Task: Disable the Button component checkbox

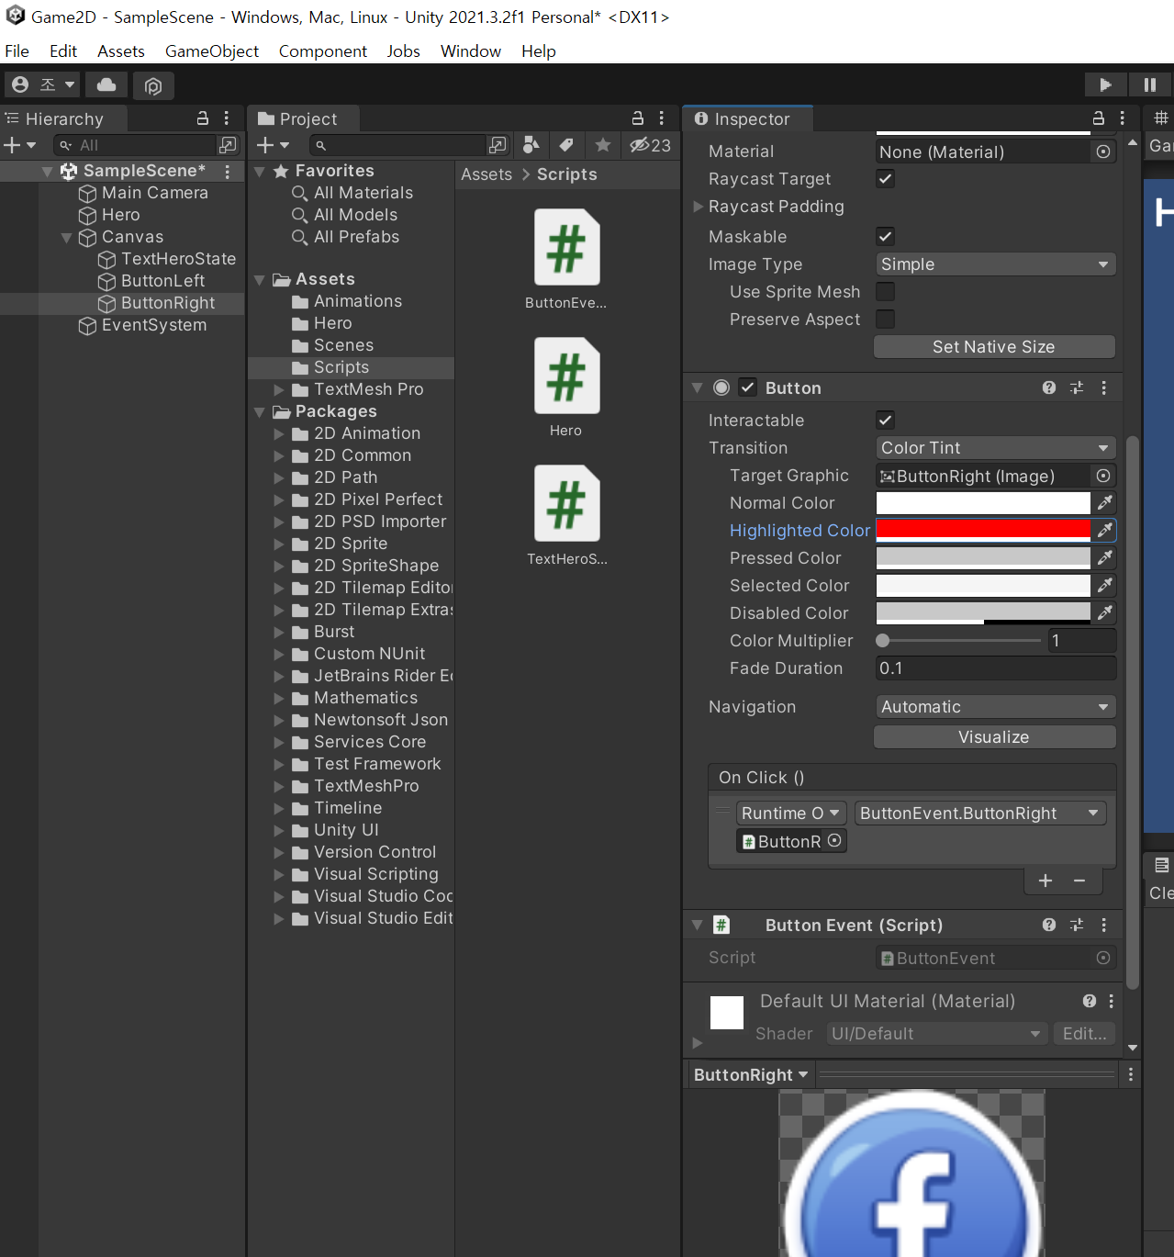Action: coord(748,387)
